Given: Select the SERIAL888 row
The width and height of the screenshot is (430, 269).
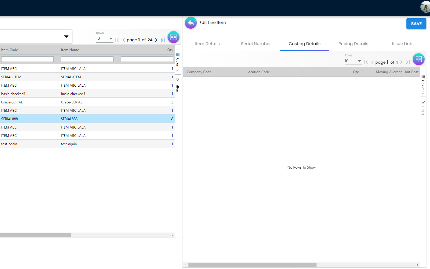Looking at the screenshot, I should click(x=87, y=119).
